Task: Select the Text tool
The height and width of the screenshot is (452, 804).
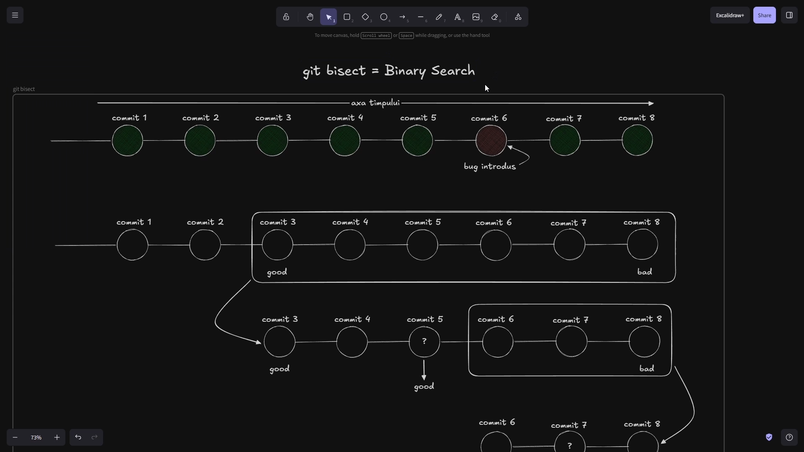Action: 458,17
